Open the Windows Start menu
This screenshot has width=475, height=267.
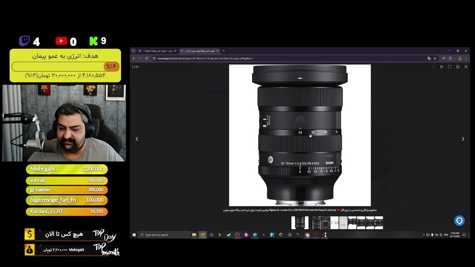pyautogui.click(x=134, y=235)
